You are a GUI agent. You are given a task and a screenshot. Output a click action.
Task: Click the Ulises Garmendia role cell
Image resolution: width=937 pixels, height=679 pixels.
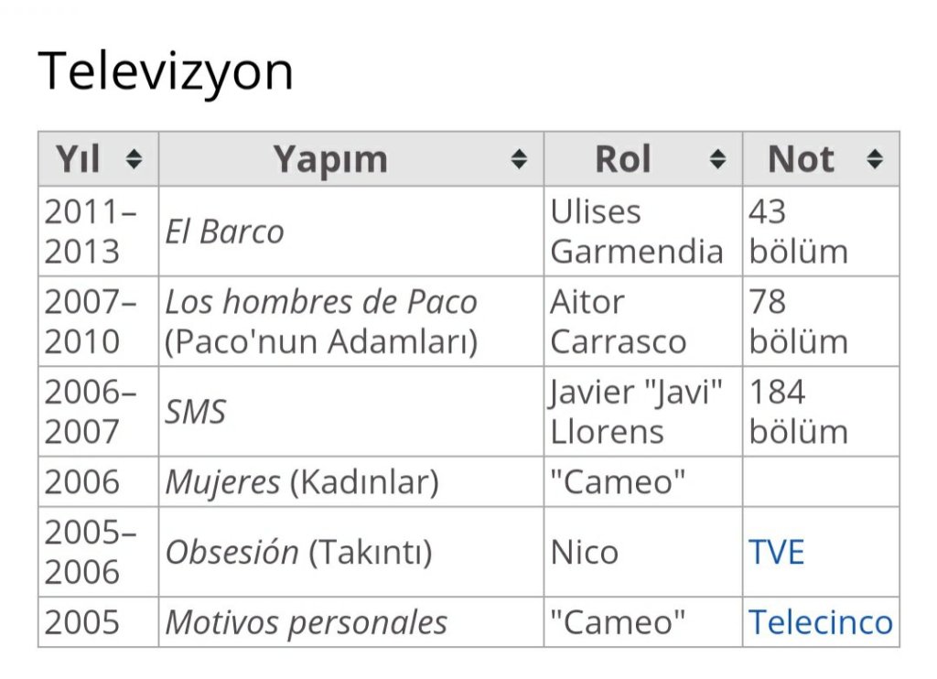point(636,232)
